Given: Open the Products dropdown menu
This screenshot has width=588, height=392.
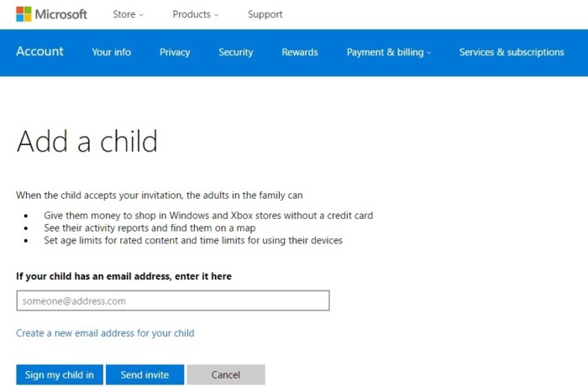Looking at the screenshot, I should (195, 14).
